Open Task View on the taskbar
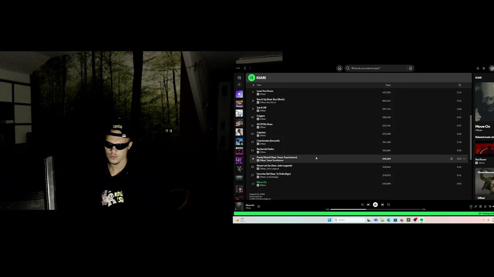 click(369, 220)
